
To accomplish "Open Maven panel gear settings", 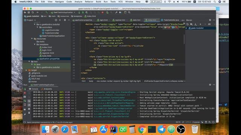I will (x=210, y=20).
